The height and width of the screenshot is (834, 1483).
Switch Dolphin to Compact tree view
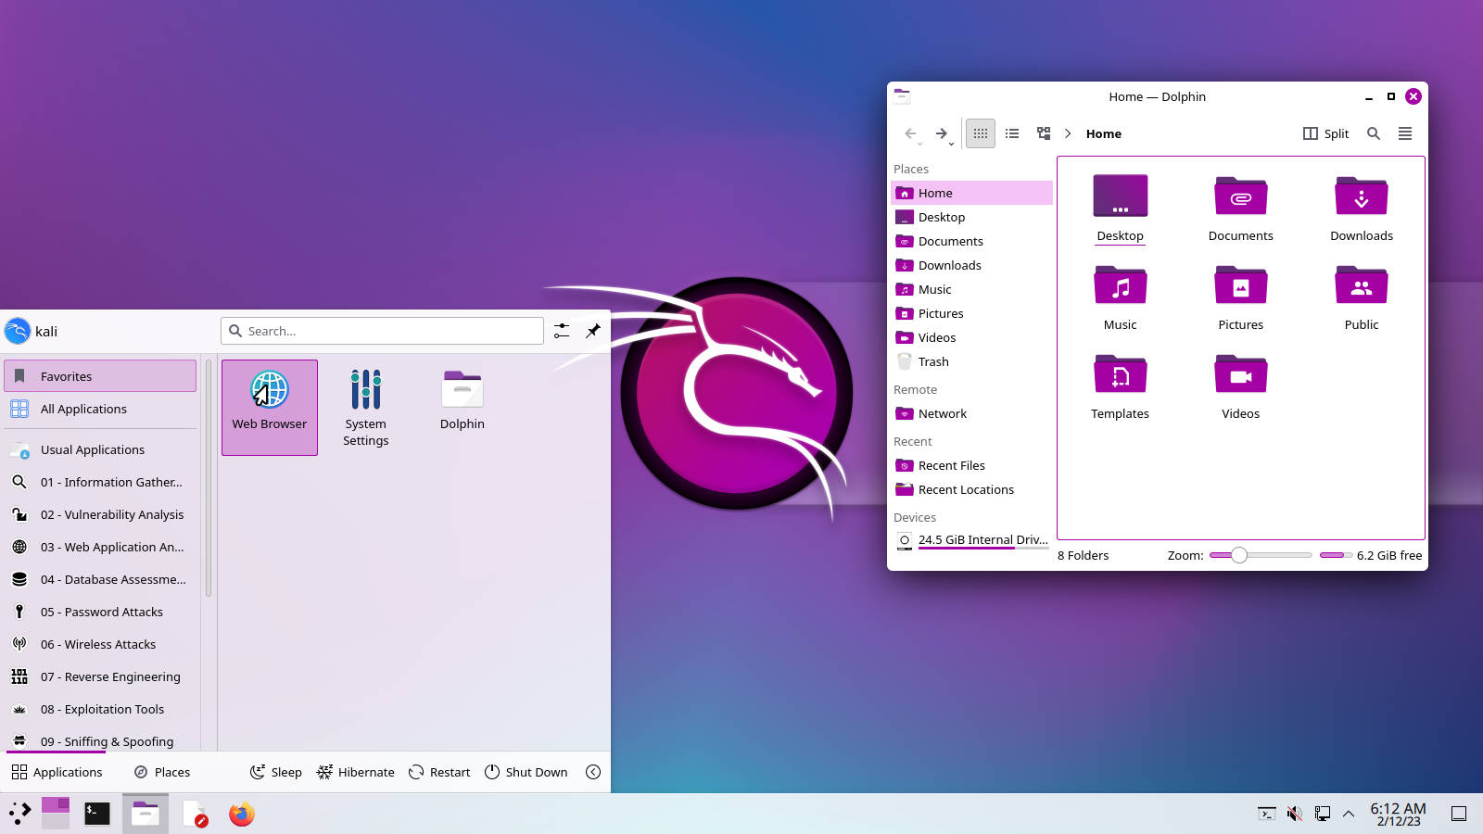1044,133
